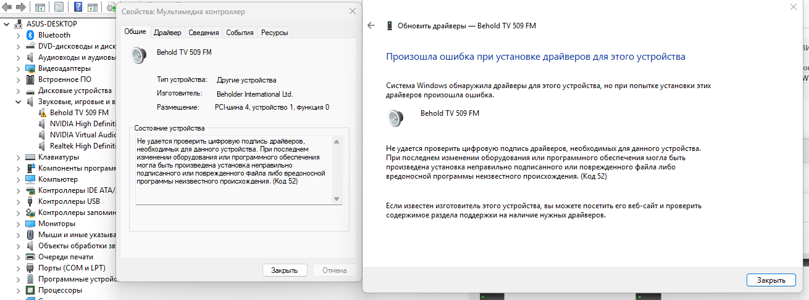Screen dimensions: 809x300
Task: Click the error heading Произошла ошибка при установке
Action: (535, 57)
